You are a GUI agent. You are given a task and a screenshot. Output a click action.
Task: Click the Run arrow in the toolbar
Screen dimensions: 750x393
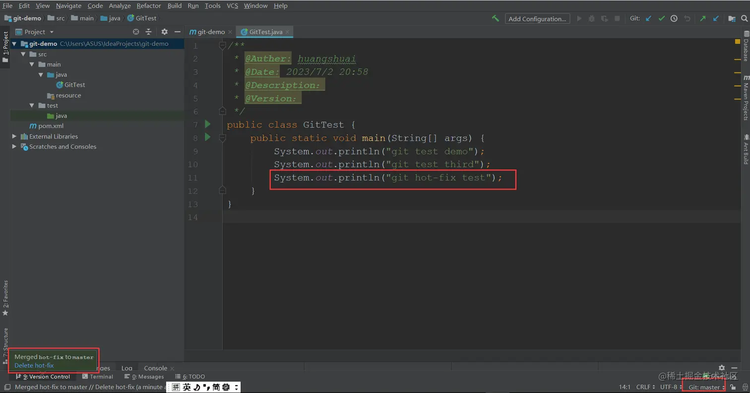tap(578, 18)
